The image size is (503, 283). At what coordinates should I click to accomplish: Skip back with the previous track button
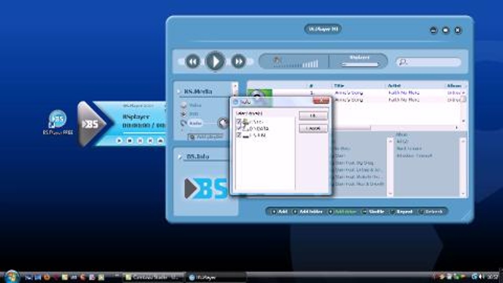pos(193,61)
